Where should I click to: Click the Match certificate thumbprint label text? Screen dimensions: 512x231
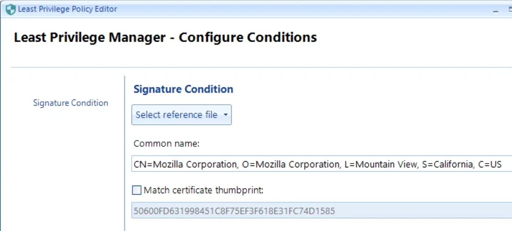pyautogui.click(x=204, y=190)
